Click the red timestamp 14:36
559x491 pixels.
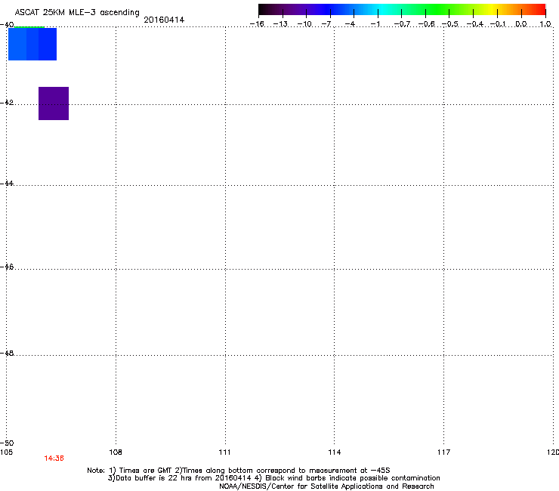[x=54, y=459]
